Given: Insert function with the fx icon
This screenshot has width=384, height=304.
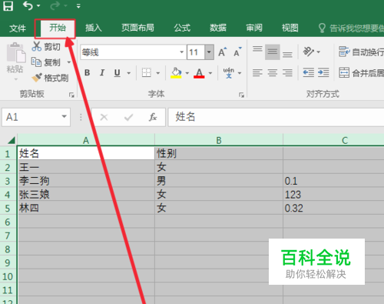Looking at the screenshot, I should [153, 117].
